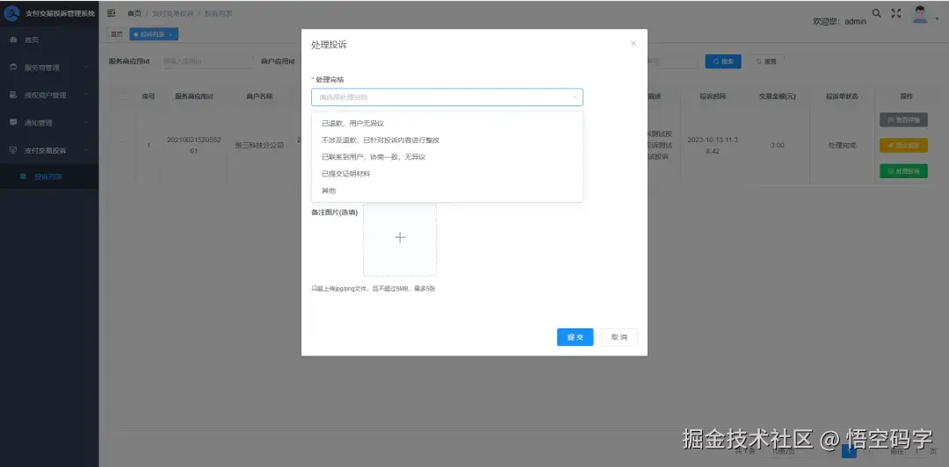The height and width of the screenshot is (467, 949).
Task: Click the 交易金额(元) column header
Action: (777, 97)
